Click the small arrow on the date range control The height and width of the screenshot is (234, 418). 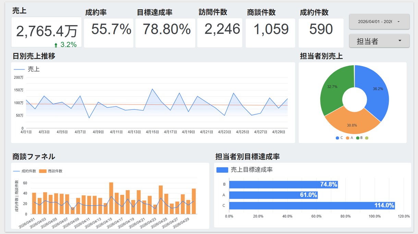click(x=398, y=22)
